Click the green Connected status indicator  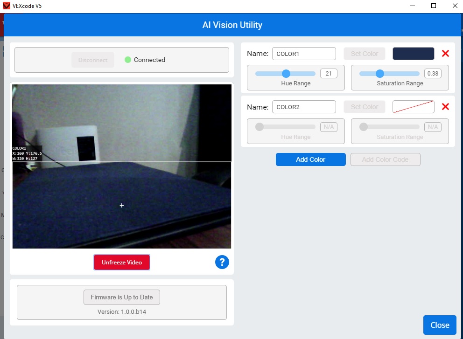coord(126,60)
